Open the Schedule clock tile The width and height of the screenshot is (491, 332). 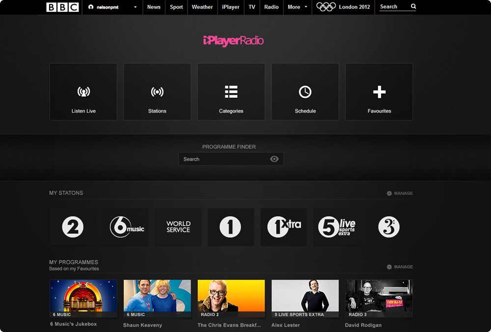tap(305, 92)
